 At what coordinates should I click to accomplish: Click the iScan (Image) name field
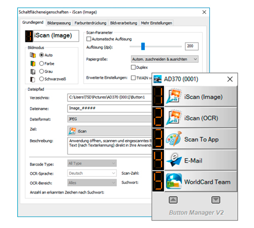point(56,36)
